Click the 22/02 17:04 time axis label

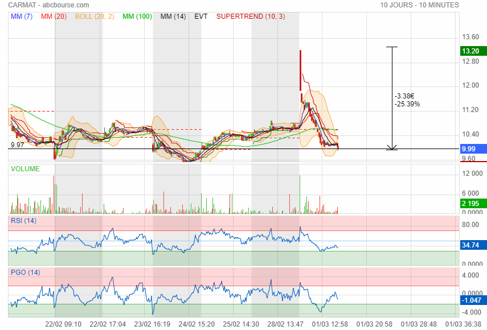tap(108, 324)
